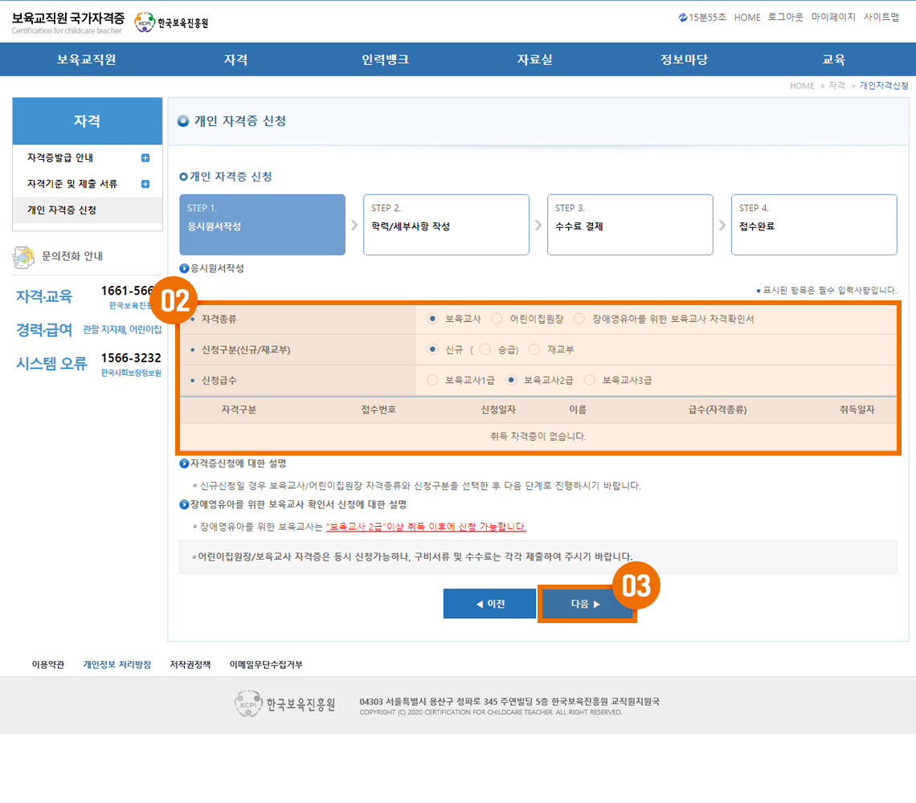Click the session timer clock icon
Screen dimensions: 916x803
pyautogui.click(x=683, y=17)
